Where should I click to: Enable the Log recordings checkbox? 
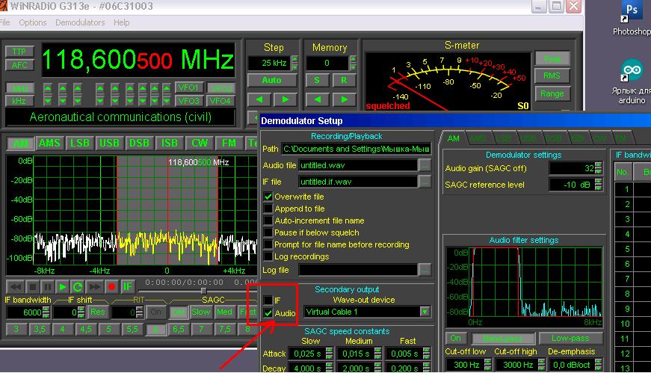coord(268,256)
